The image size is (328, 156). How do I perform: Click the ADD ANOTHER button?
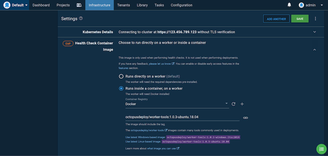[x=276, y=19]
